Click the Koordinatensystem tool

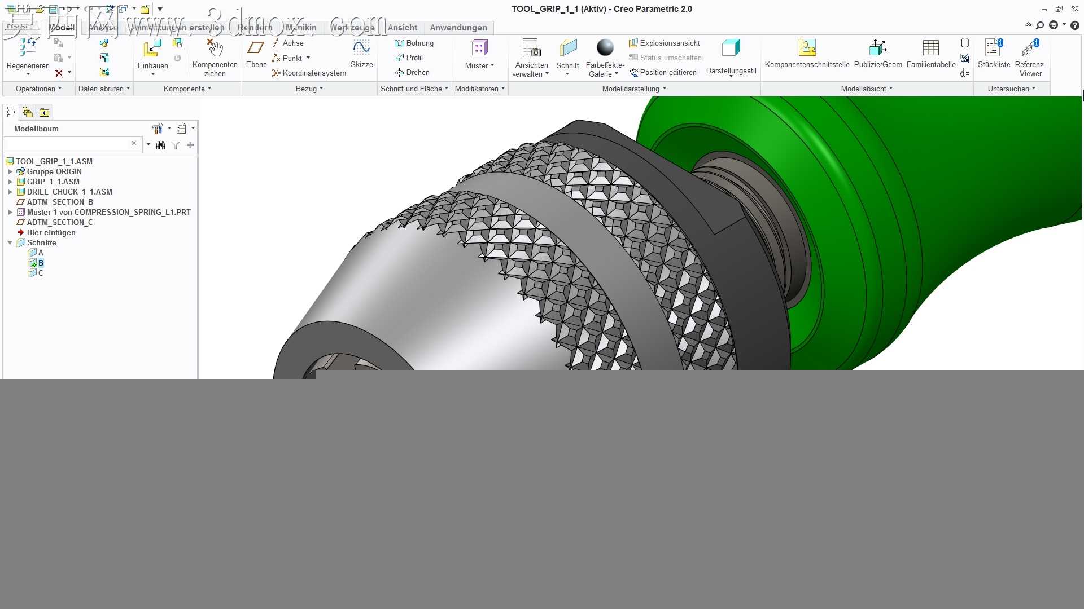[x=308, y=73]
